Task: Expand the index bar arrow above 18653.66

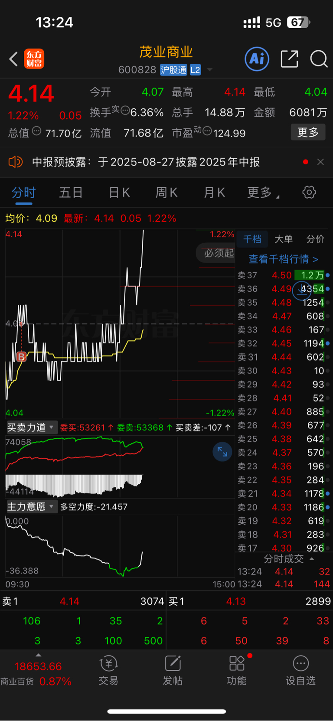Action: [x=38, y=655]
